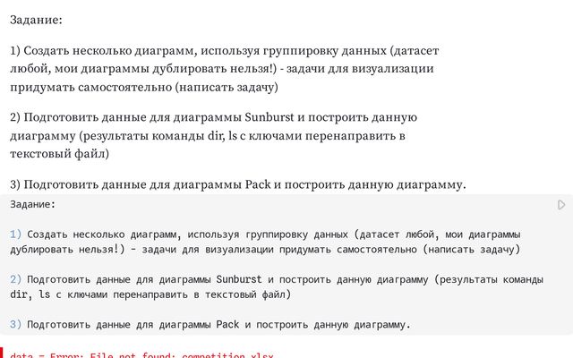Click word 'Pack' in the rendered paragraph
The height and width of the screenshot is (358, 573).
[258, 184]
